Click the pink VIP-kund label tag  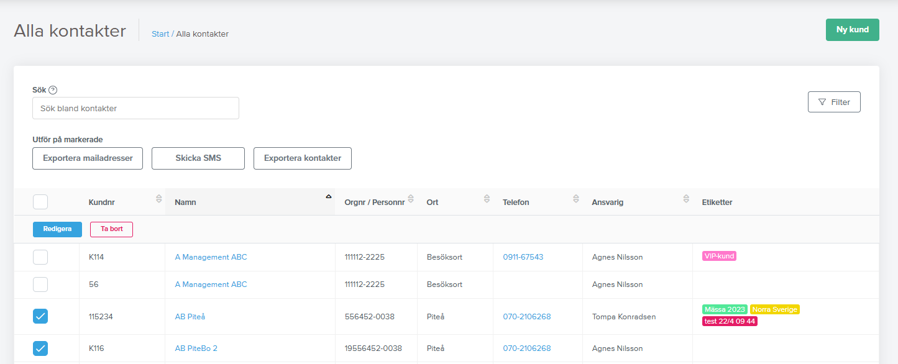click(x=719, y=256)
